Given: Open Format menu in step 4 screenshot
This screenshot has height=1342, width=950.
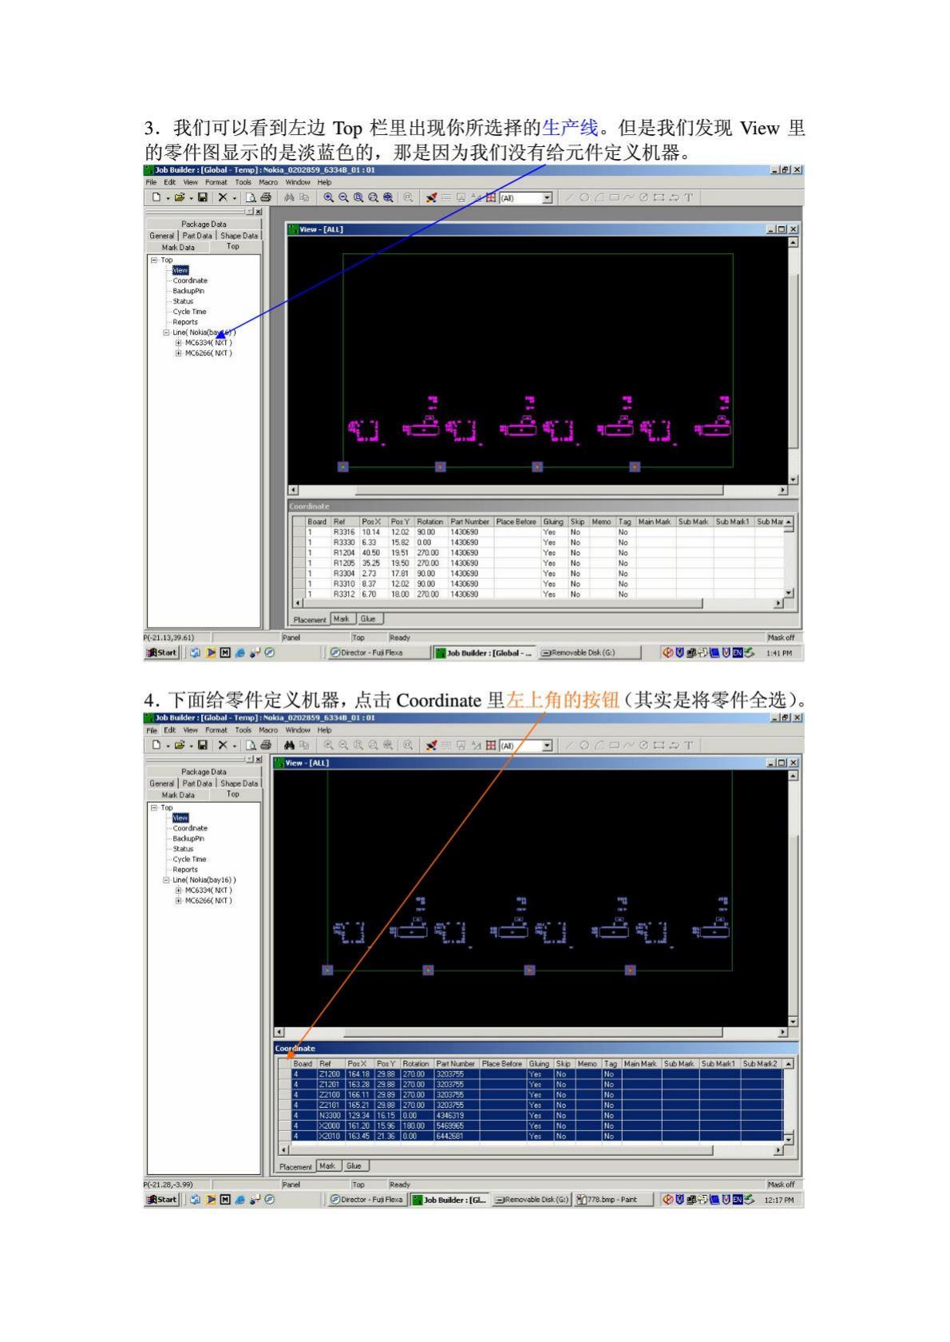Looking at the screenshot, I should click(x=216, y=730).
